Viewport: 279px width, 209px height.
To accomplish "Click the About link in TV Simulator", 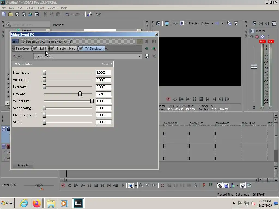I will click(x=105, y=64).
